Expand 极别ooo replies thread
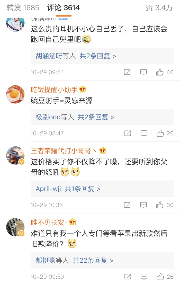180x284 pixels. (75, 117)
